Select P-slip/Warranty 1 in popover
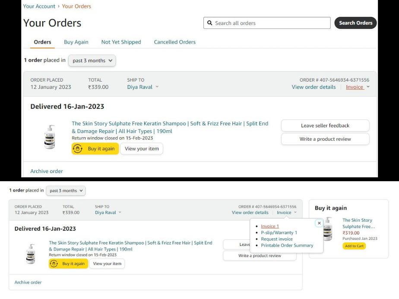Image resolution: width=399 pixels, height=299 pixels. click(x=279, y=233)
